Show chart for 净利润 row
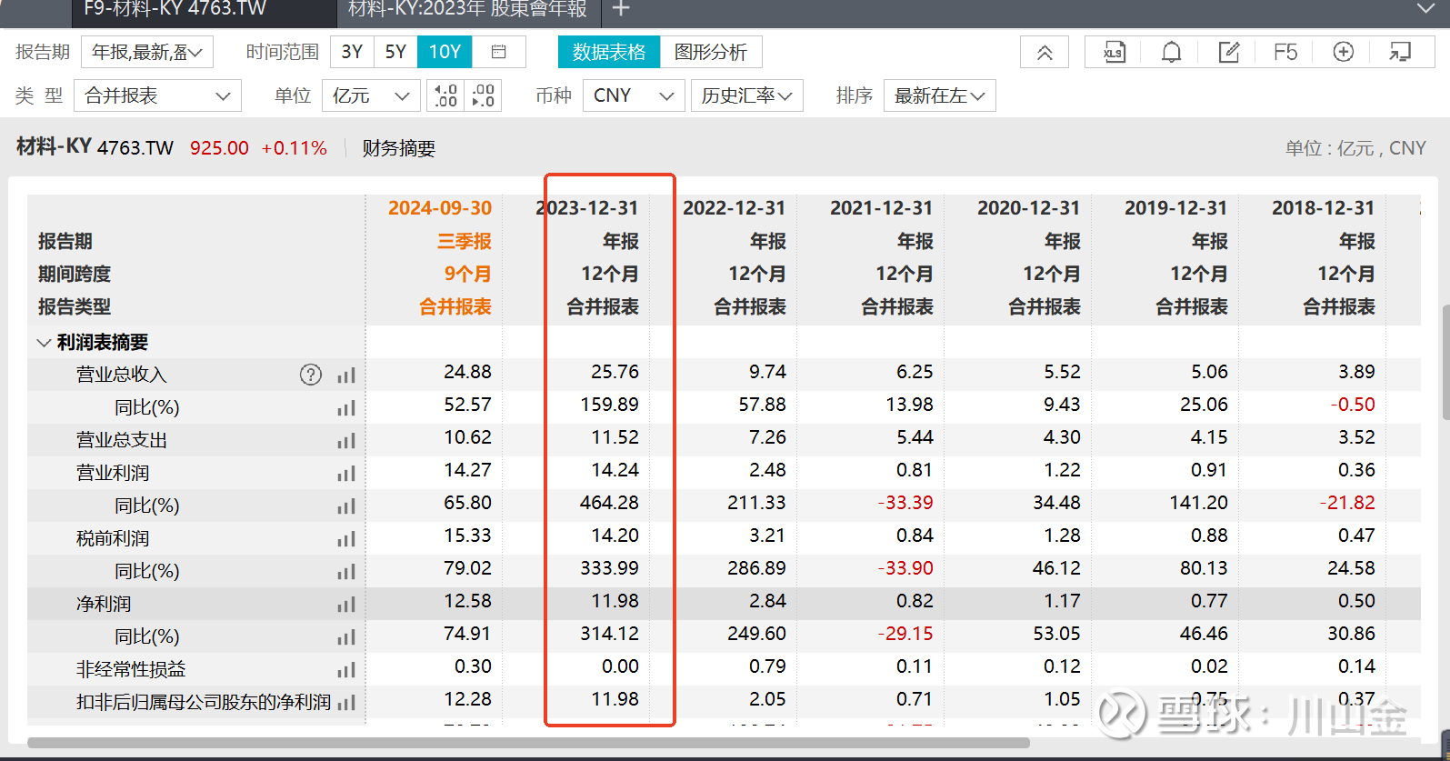The image size is (1450, 761). coord(346,605)
